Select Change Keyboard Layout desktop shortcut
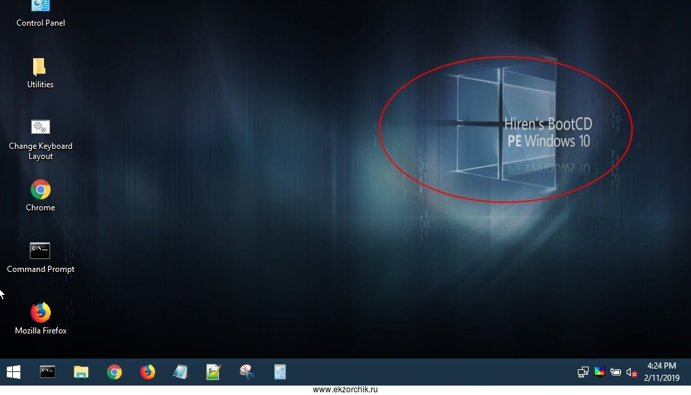Screen dimensions: 691x395 pos(40,139)
